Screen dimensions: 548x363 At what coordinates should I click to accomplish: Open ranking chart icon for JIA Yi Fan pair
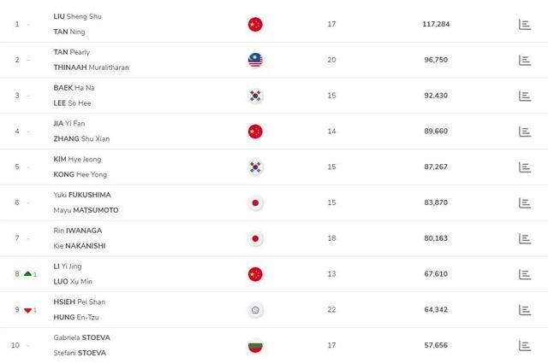point(525,132)
